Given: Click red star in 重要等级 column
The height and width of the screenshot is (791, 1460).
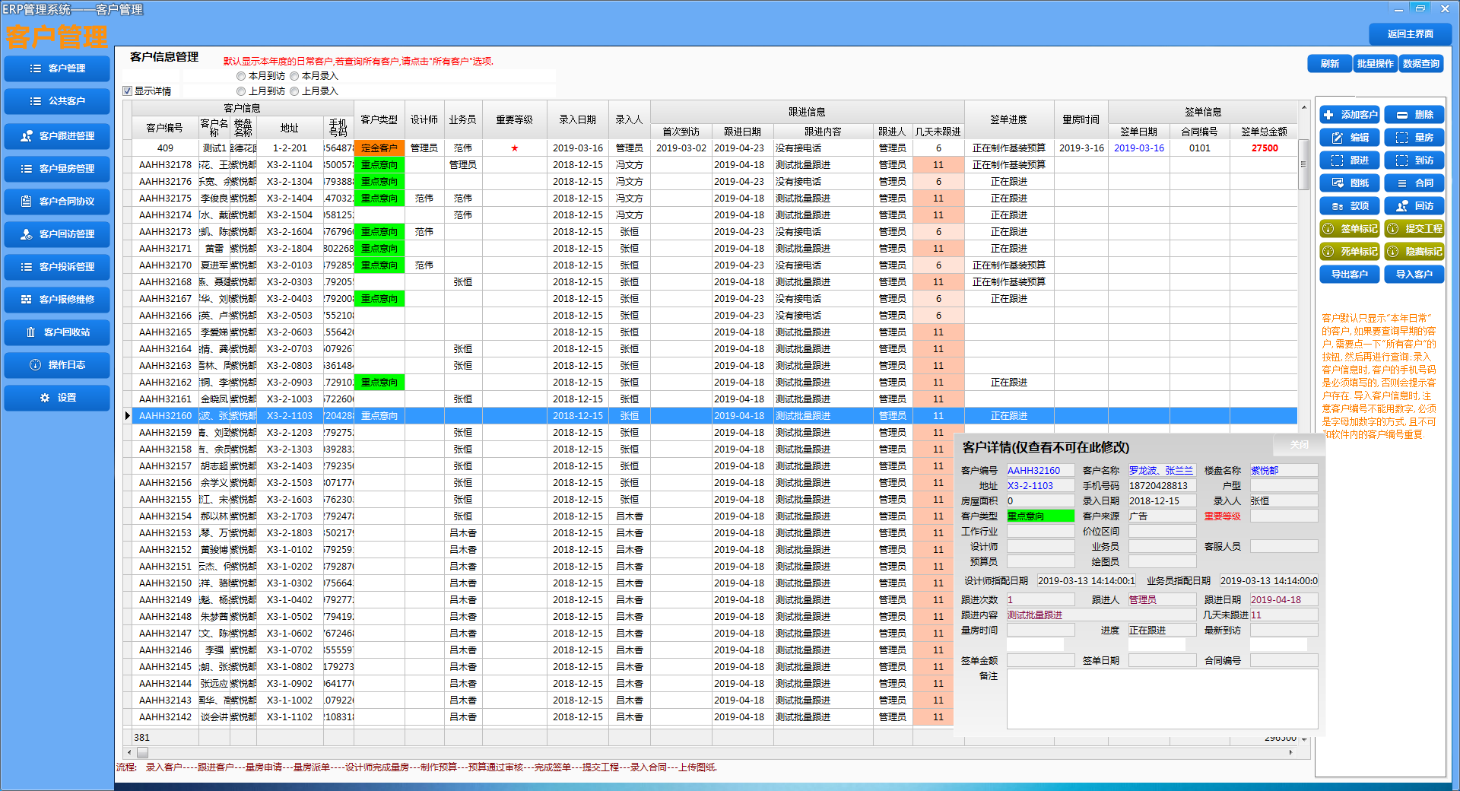Looking at the screenshot, I should click(x=515, y=148).
